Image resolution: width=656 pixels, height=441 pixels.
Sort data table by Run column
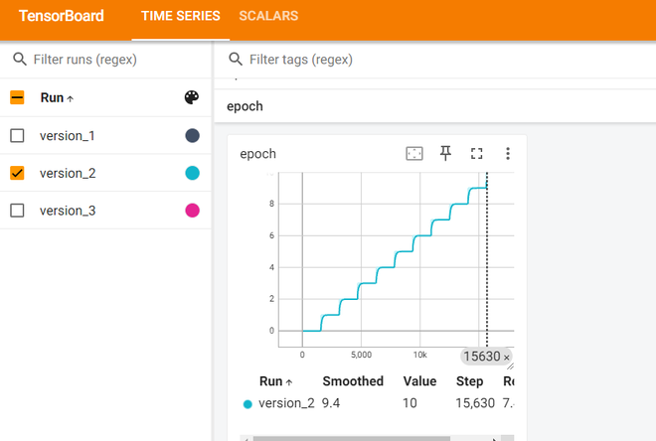[x=275, y=381]
